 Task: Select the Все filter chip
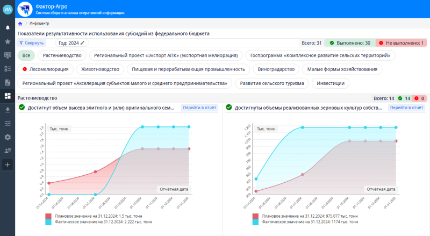click(26, 55)
